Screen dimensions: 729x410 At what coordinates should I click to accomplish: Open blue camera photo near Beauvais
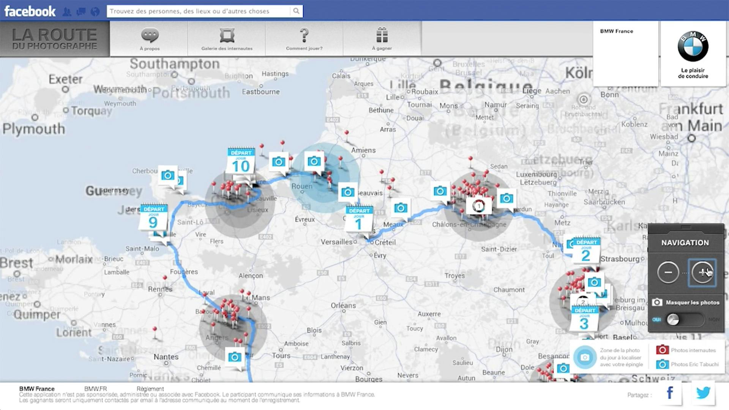(x=347, y=192)
